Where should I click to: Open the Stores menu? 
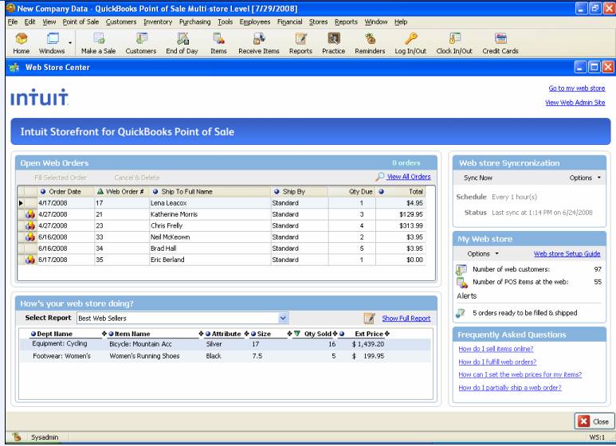(318, 22)
